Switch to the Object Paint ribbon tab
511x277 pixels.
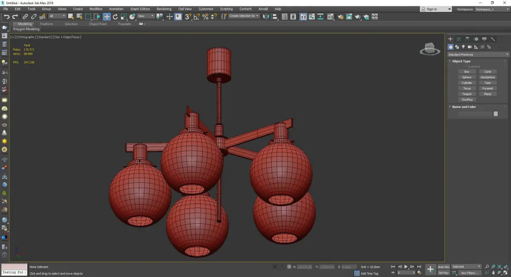pyautogui.click(x=98, y=24)
